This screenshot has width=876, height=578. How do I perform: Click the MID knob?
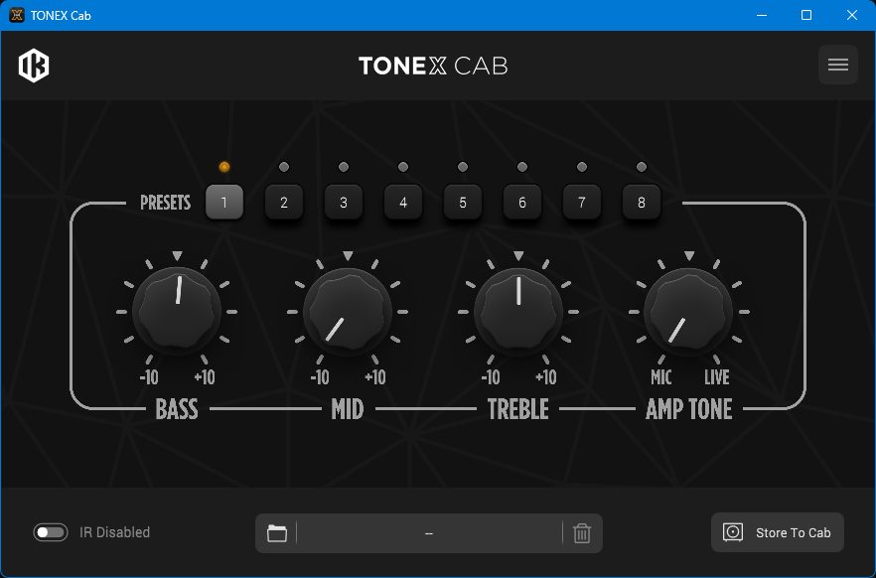click(x=348, y=312)
